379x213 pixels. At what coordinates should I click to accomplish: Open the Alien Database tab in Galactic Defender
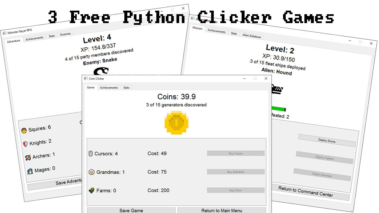[x=251, y=36]
